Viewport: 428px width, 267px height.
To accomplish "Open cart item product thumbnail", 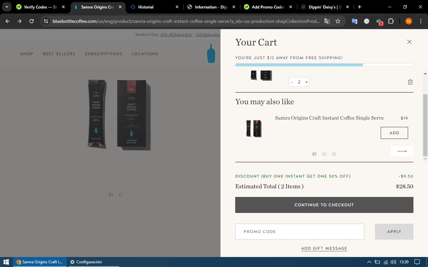I will pos(261,75).
